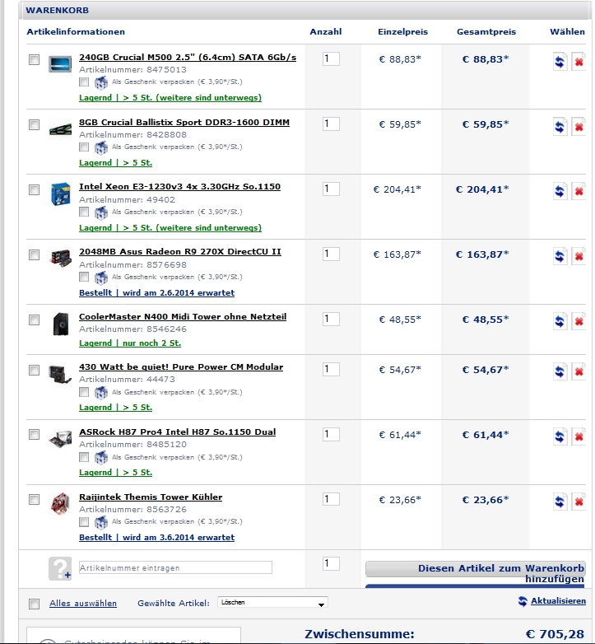Remove the ASRock H87 Pro4 item

(x=579, y=436)
